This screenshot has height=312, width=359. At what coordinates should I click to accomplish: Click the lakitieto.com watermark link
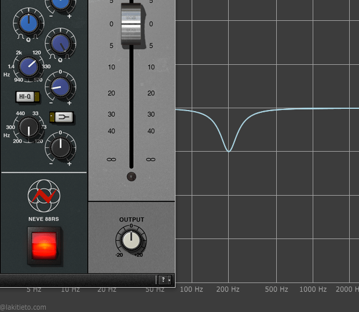click(x=23, y=307)
